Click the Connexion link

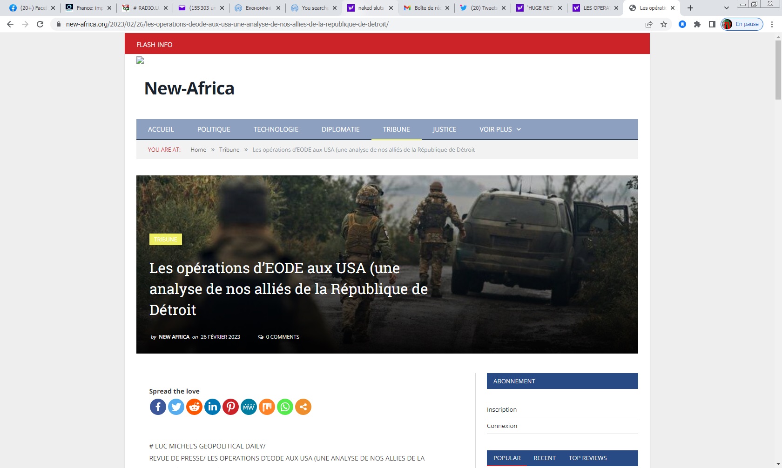click(x=502, y=426)
